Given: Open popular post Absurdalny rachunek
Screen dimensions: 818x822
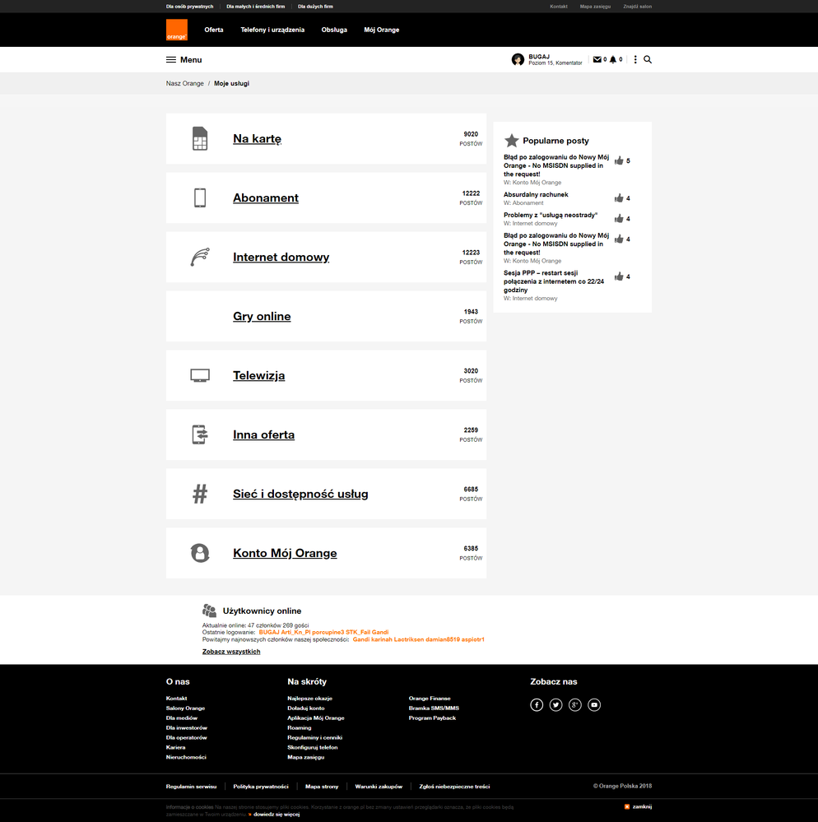Looking at the screenshot, I should click(536, 195).
